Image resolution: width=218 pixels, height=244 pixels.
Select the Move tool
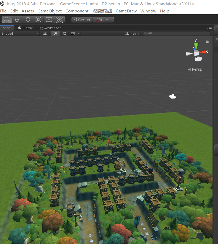[x=17, y=19]
